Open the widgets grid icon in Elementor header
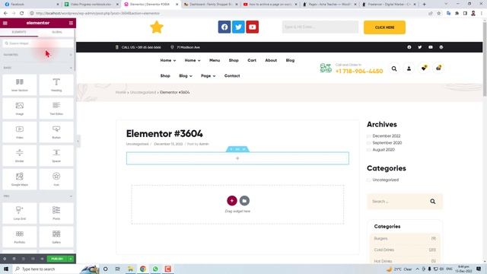Image resolution: width=487 pixels, height=274 pixels. tap(71, 23)
